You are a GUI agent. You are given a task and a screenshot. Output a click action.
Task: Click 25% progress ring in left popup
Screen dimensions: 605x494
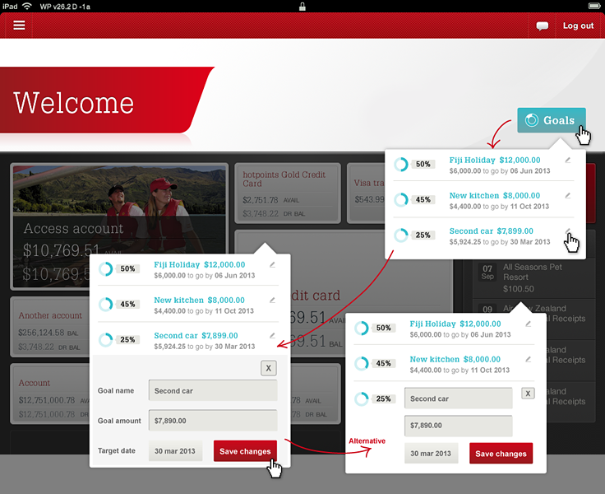pos(105,340)
